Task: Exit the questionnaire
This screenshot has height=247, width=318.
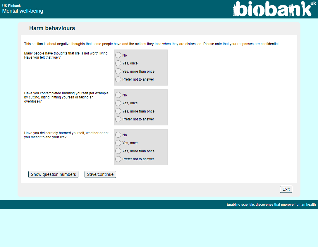Action: [286, 189]
